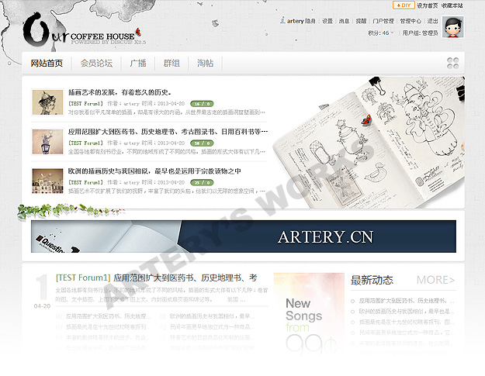Open the 门户管理 link
The width and height of the screenshot is (485, 376).
click(383, 22)
